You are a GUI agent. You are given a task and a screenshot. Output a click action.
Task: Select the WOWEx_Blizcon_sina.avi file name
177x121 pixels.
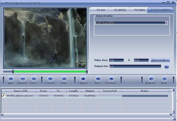(x=20, y=96)
